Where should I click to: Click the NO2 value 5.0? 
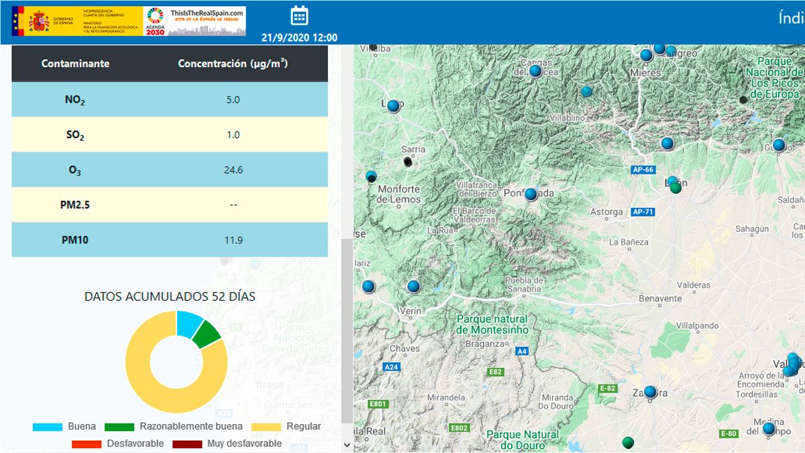pos(233,99)
